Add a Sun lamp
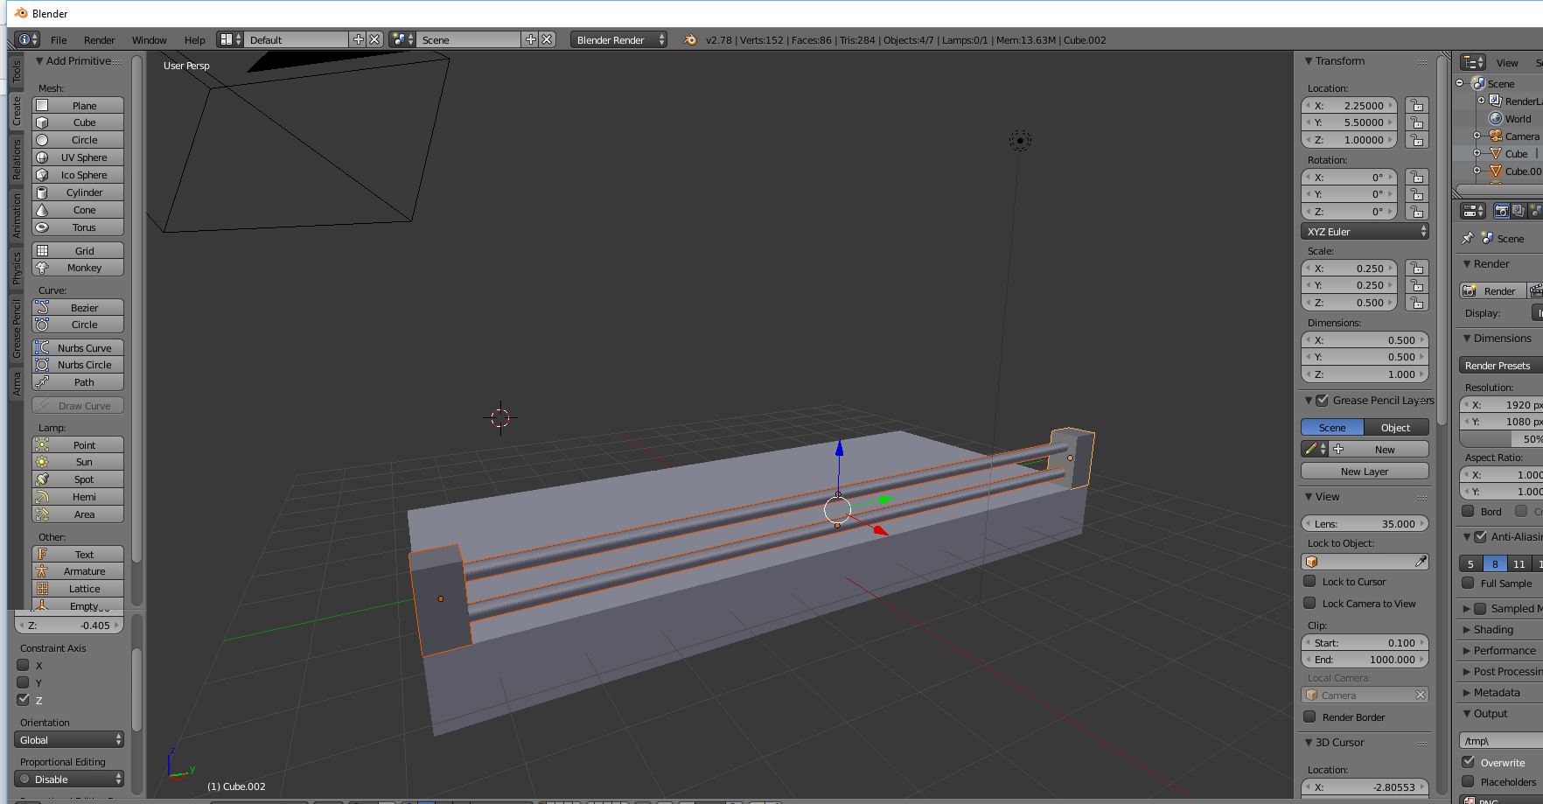The height and width of the screenshot is (804, 1543). 78,462
